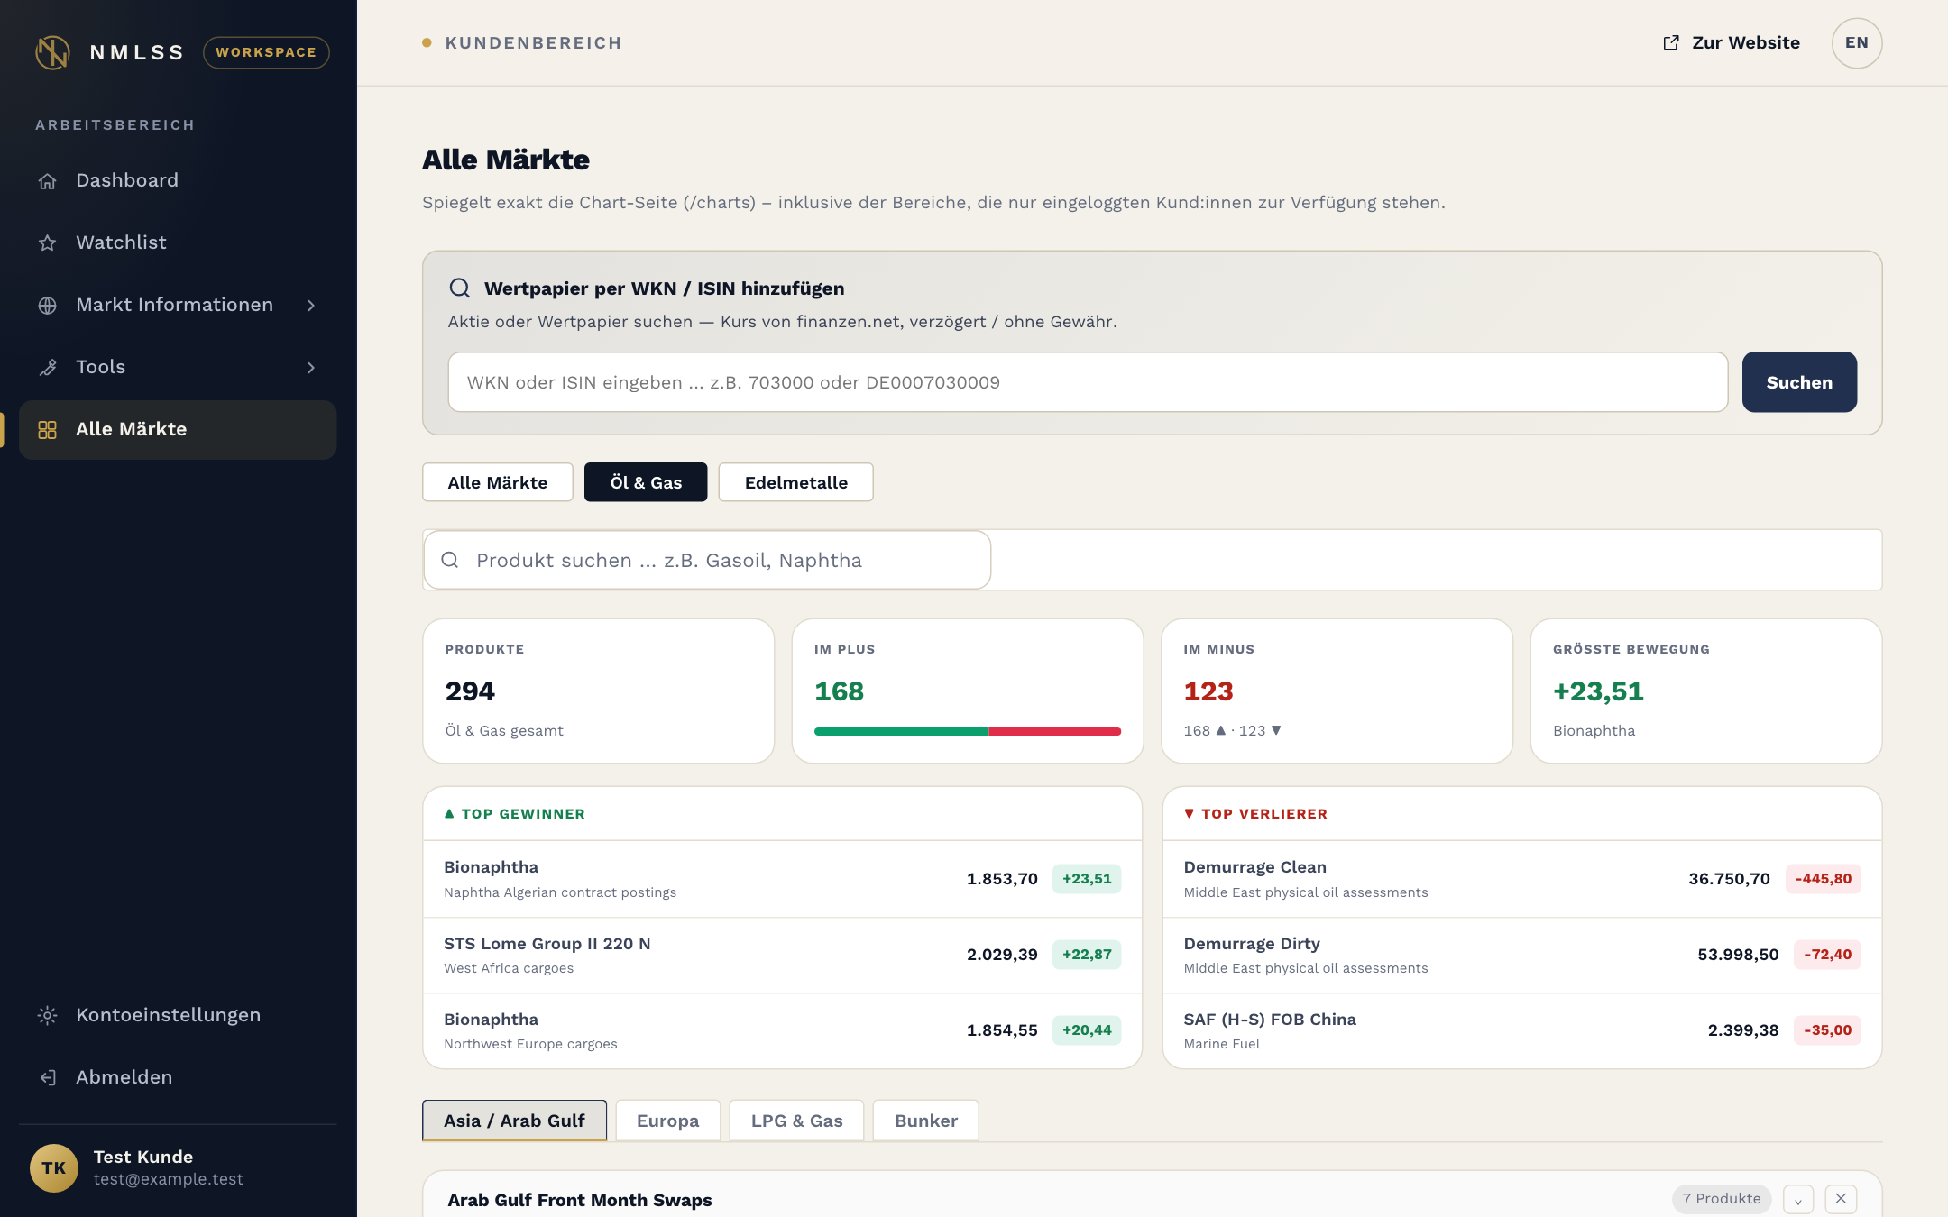This screenshot has width=1948, height=1217.
Task: Open the LPG & Gas tab
Action: [x=796, y=1121]
